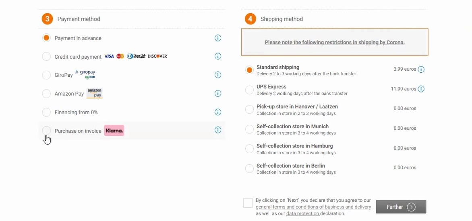
Task: Show info icon for Purchase on invoice
Action: click(218, 130)
